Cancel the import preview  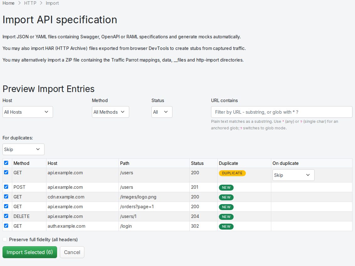72,252
